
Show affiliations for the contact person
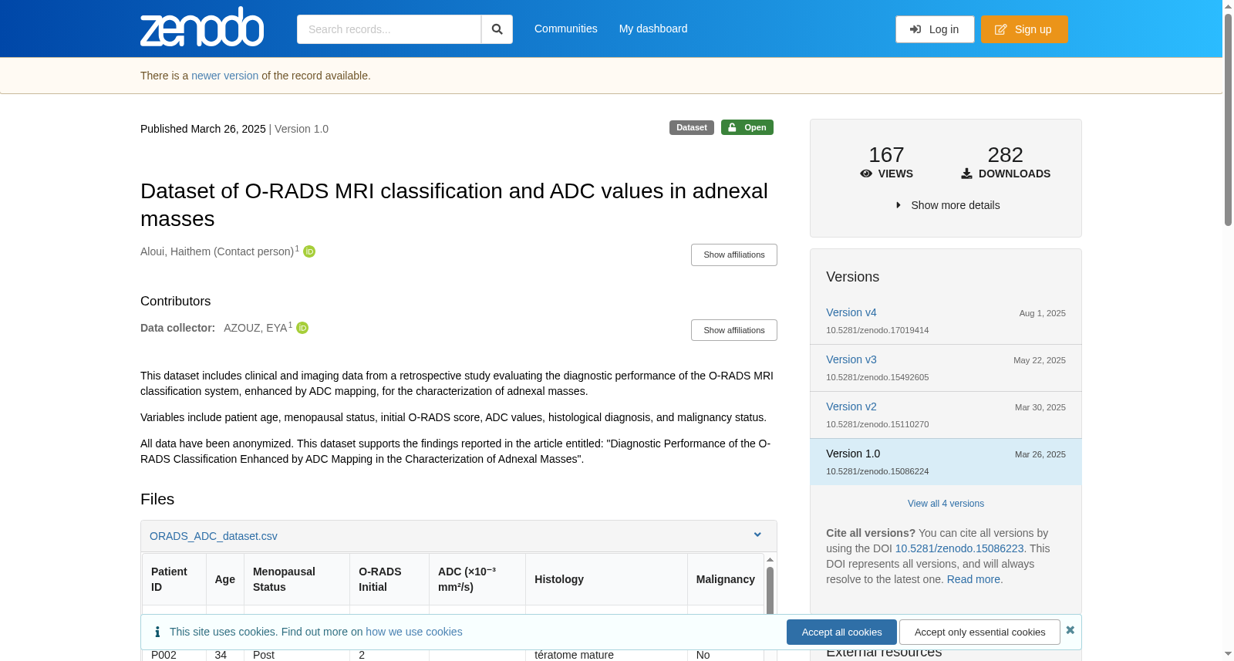(x=734, y=255)
